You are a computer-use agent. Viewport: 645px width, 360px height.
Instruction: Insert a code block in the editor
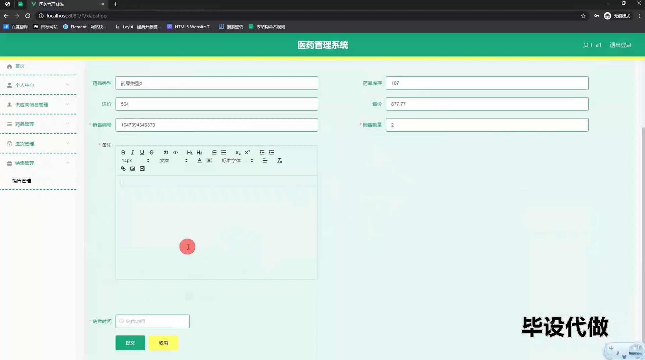[x=175, y=152]
